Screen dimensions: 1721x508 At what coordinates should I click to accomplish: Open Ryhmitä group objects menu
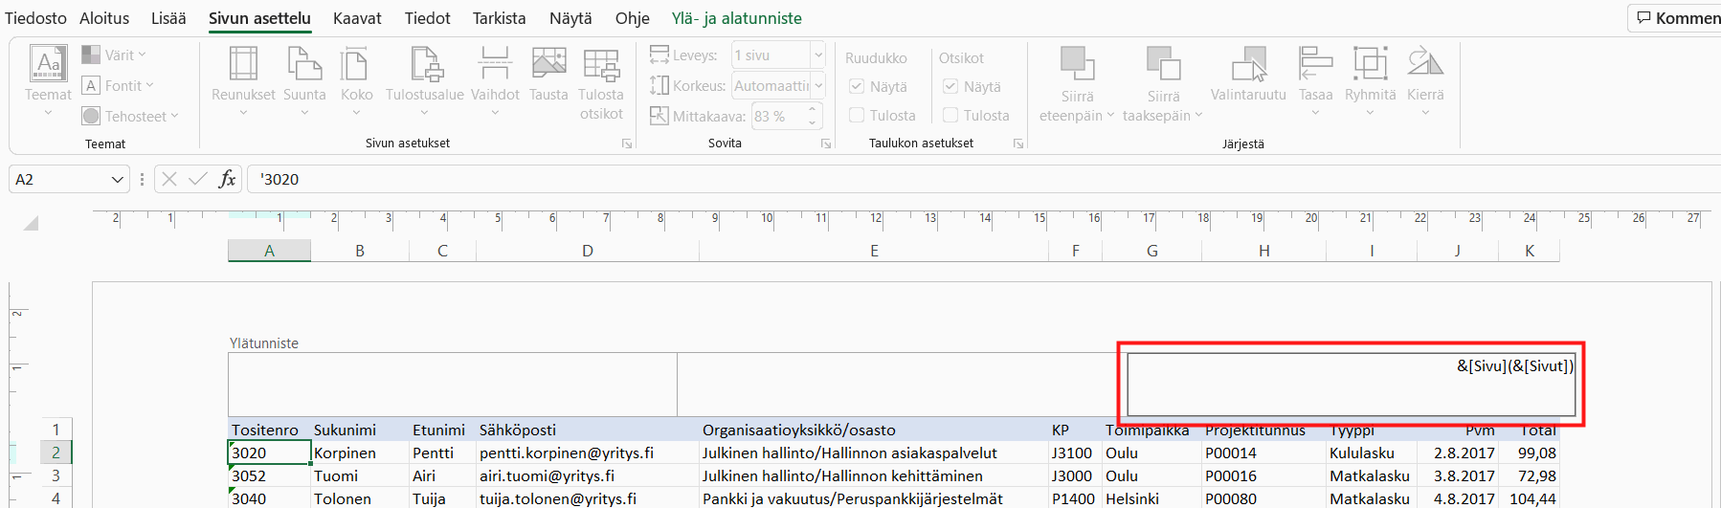coord(1370,81)
